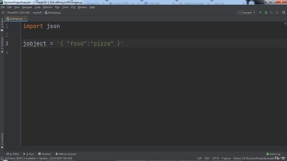Screen dimensions: 287x161
Task: Click the cursor position 3:28 indicator
Action: pyautogui.click(x=199, y=158)
